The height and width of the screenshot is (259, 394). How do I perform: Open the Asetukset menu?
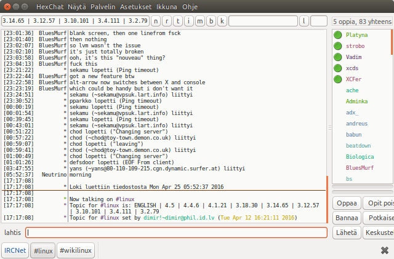click(x=138, y=7)
